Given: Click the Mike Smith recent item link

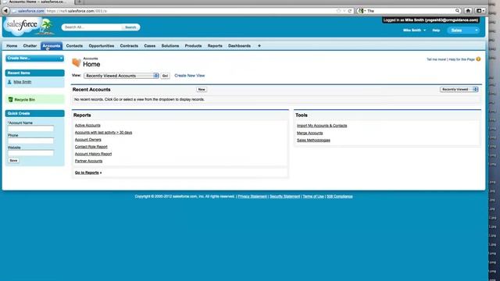Looking at the screenshot, I should [x=23, y=82].
